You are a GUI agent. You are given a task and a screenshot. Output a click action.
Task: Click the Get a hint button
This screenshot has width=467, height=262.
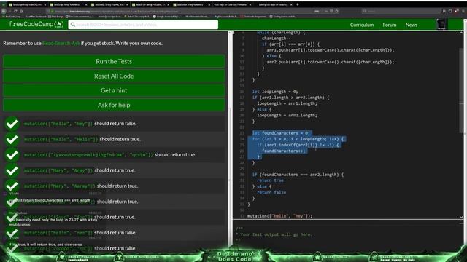click(114, 90)
